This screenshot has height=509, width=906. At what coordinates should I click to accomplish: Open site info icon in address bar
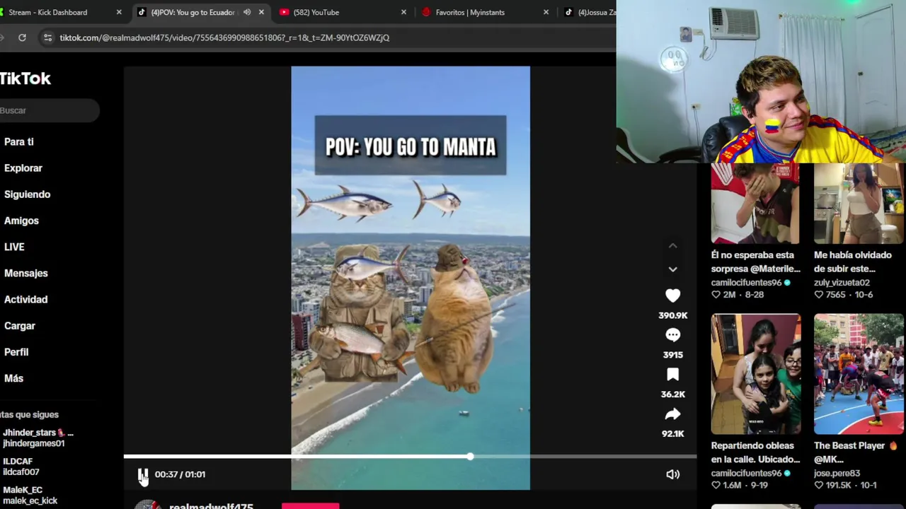pyautogui.click(x=47, y=37)
